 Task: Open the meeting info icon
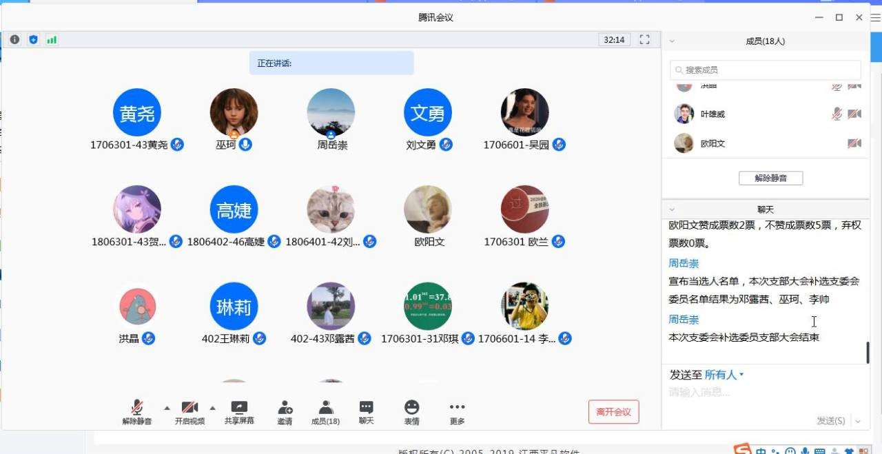click(x=14, y=39)
